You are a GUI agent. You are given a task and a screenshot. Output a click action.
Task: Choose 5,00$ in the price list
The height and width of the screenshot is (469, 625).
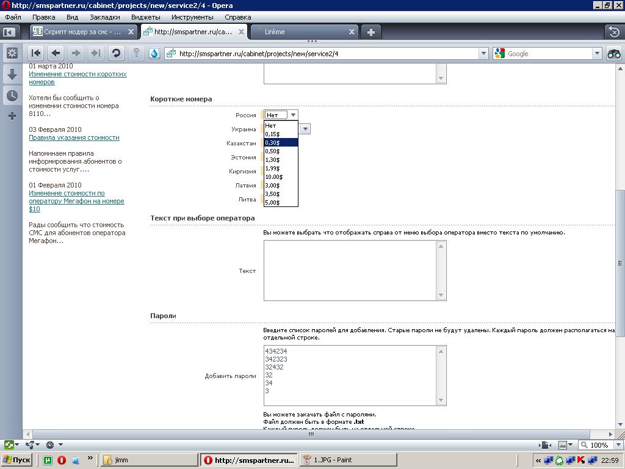pyautogui.click(x=281, y=202)
